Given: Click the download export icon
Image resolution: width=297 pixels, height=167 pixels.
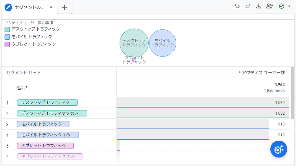Looking at the screenshot, I should [x=258, y=6].
